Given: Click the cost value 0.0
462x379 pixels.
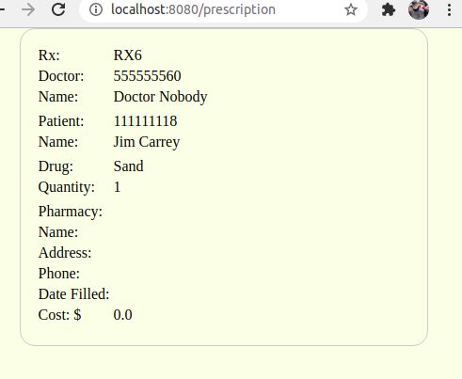Looking at the screenshot, I should [x=122, y=315].
